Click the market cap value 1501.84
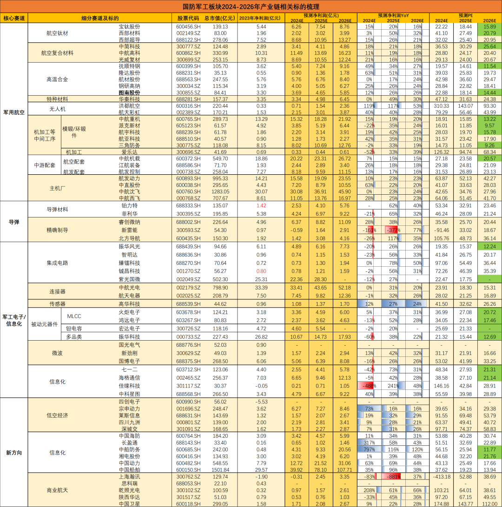This screenshot has height=507, width=502. click(220, 469)
